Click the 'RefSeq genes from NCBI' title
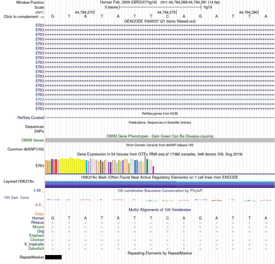This screenshot has width=275, height=264. tap(160, 113)
